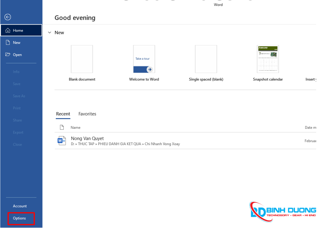The height and width of the screenshot is (228, 323).
Task: Click the Date modified column header
Action: (310, 128)
